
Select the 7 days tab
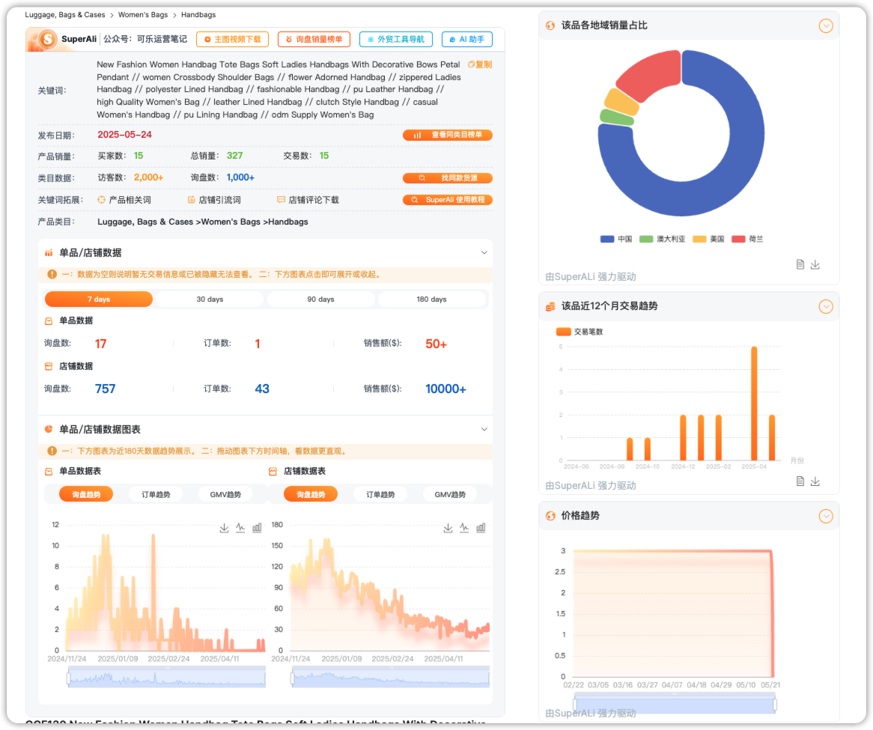click(99, 299)
